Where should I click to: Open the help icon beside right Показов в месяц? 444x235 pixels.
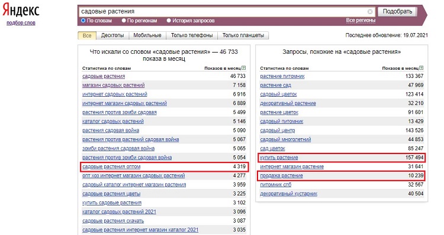pos(422,68)
